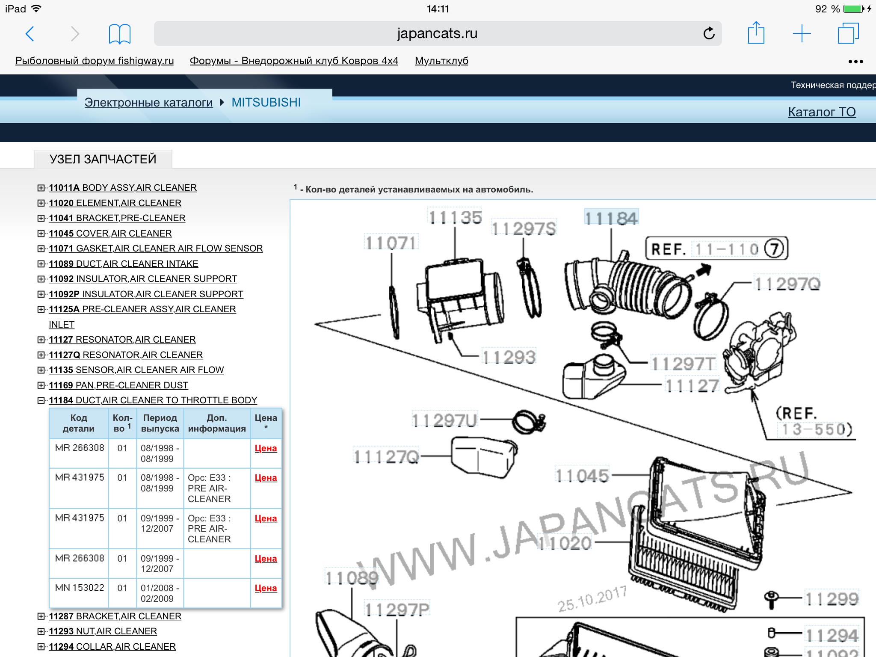Collapse 11184 DUCT,AIR CLEANER TO THROTTLE BODY
The width and height of the screenshot is (876, 657).
pyautogui.click(x=41, y=400)
